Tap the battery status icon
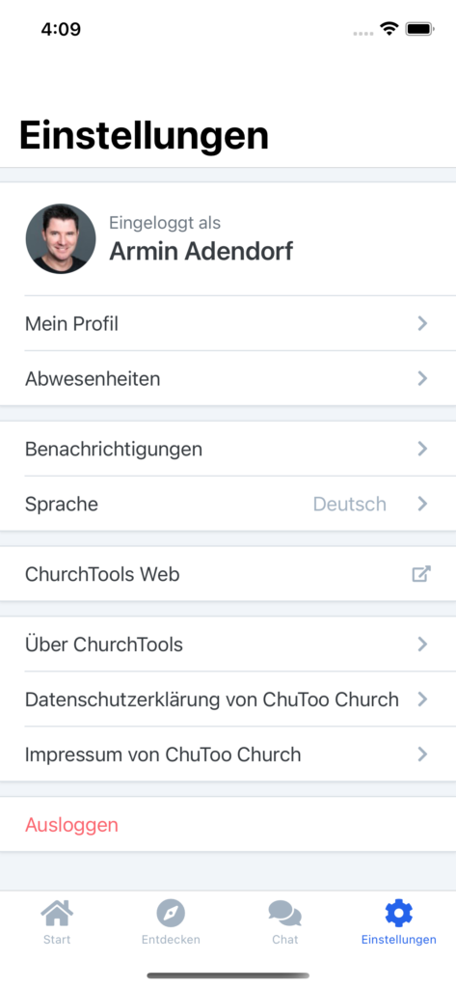 click(x=418, y=29)
